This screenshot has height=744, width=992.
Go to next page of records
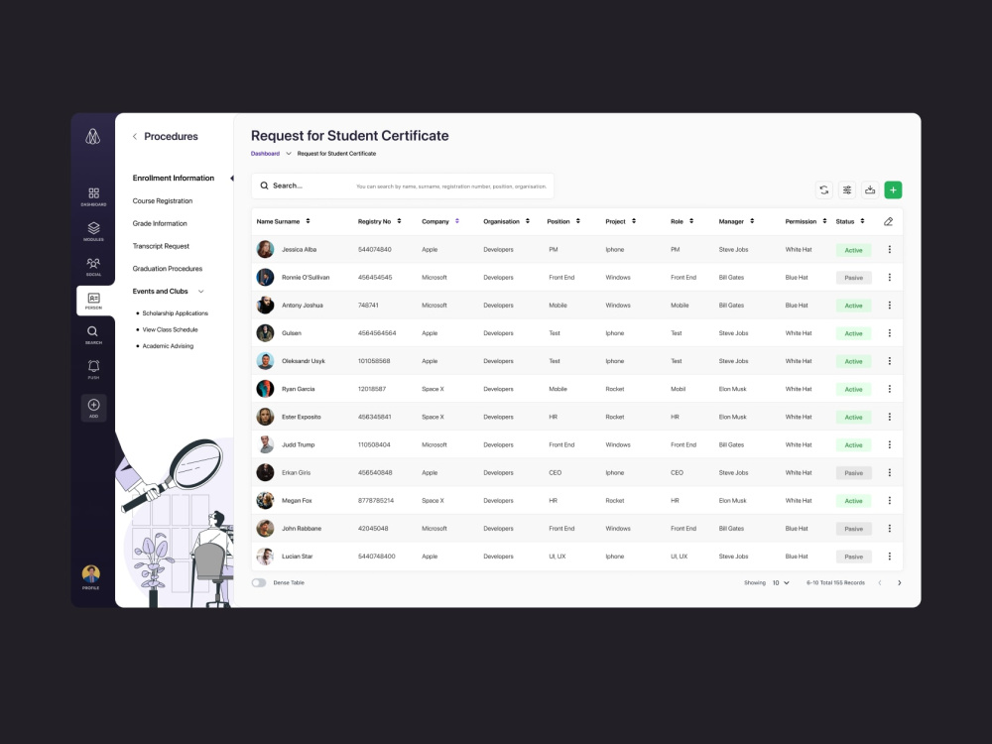click(x=900, y=582)
